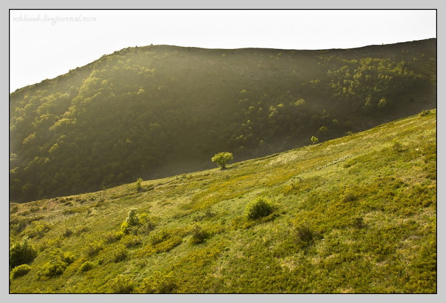The image size is (446, 303).
Task: Select the low shrub in center foreground meadow
Action: [198, 234]
